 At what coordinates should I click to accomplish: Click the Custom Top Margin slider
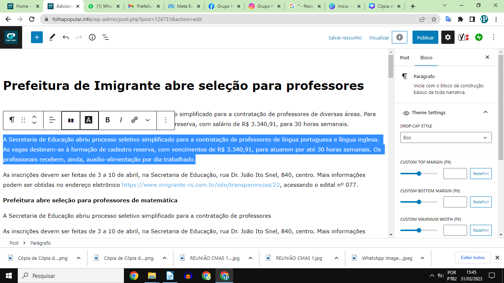[419, 174]
